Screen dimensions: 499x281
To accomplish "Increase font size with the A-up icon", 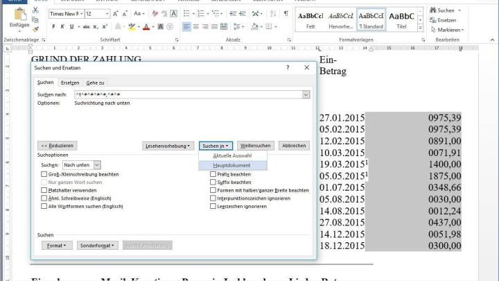I will point(116,14).
